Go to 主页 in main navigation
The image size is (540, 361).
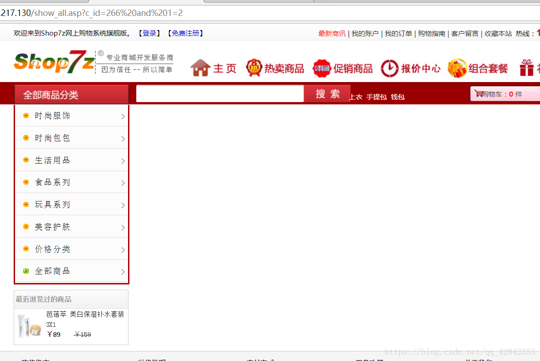[225, 68]
